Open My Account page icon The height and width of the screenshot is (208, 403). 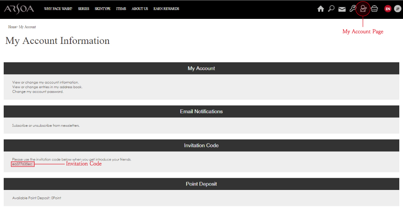click(363, 9)
